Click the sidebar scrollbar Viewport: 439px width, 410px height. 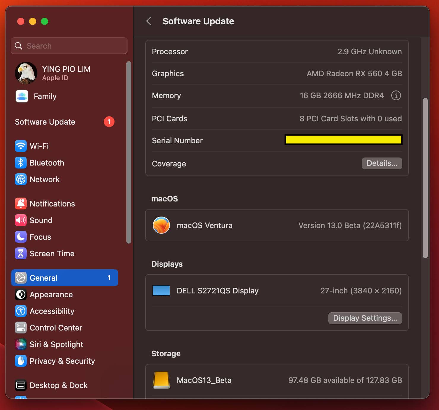click(x=128, y=152)
